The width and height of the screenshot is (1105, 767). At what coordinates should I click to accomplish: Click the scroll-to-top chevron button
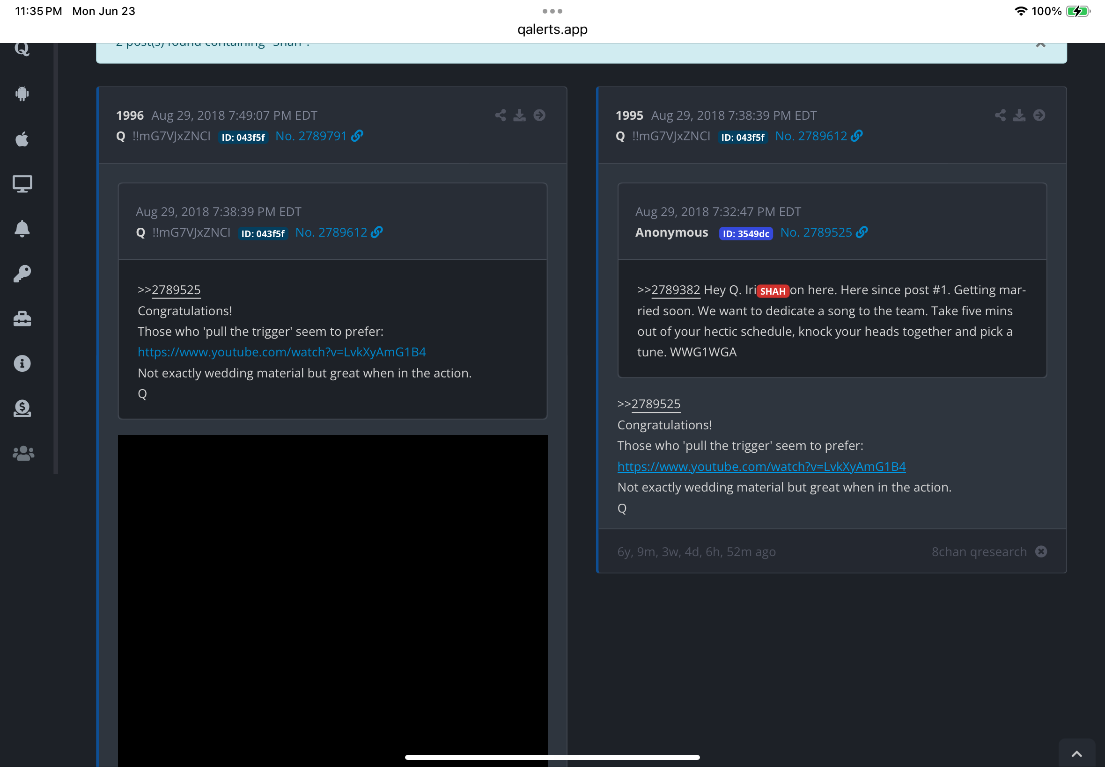[1076, 753]
